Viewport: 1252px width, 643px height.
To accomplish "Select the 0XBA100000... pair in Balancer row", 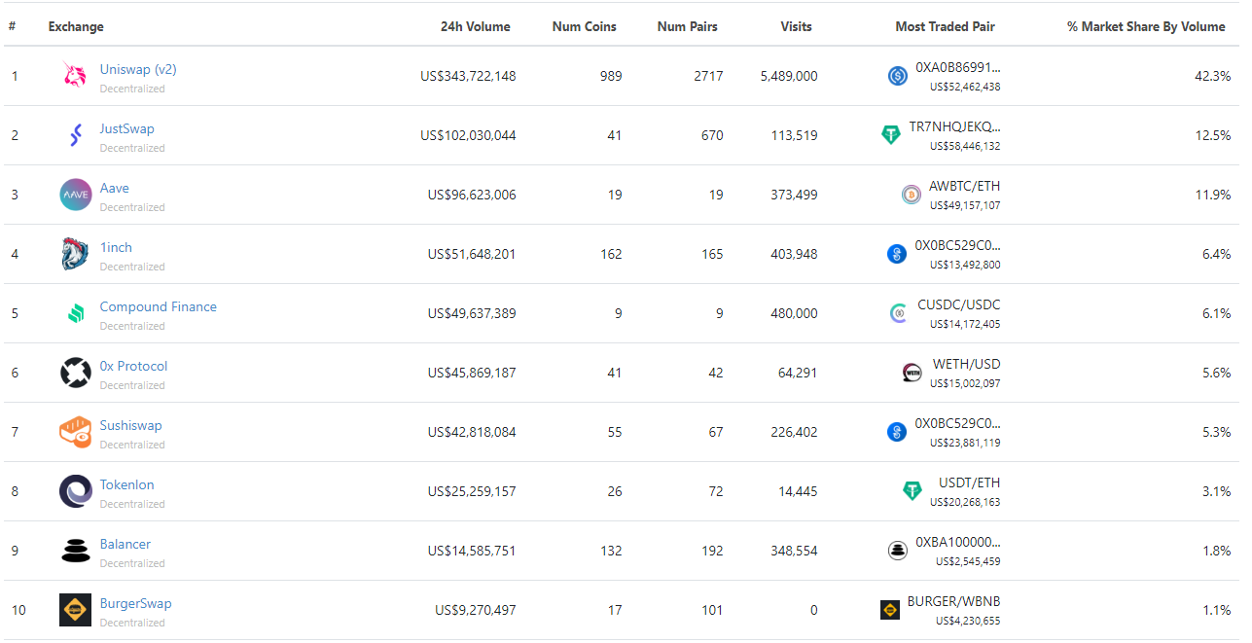I will (958, 542).
